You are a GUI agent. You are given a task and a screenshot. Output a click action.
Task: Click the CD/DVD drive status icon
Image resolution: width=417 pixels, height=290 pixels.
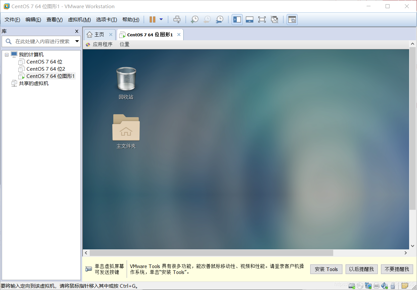pos(360,286)
